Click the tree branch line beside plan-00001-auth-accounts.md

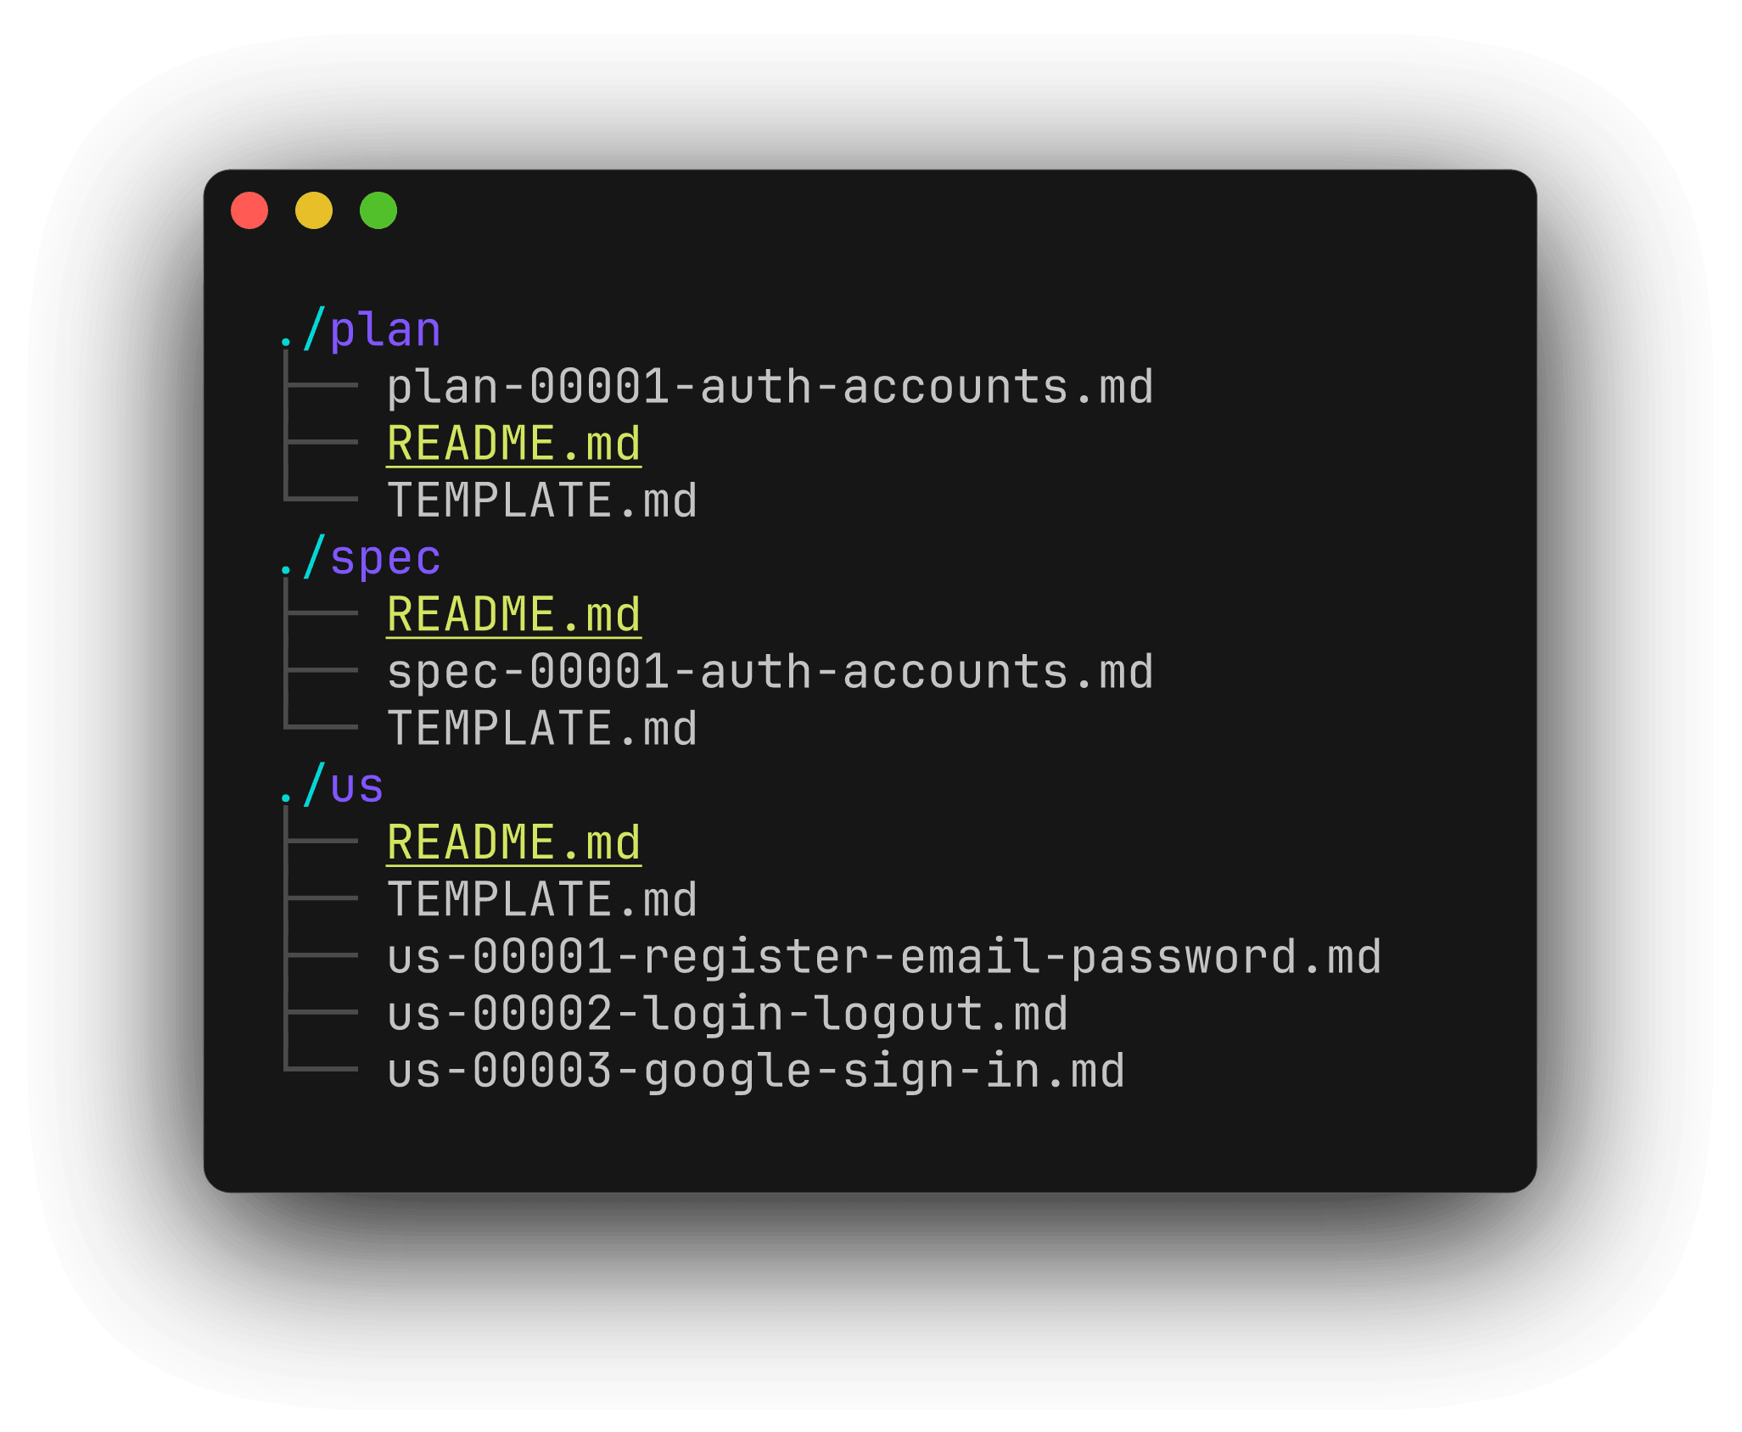[321, 385]
